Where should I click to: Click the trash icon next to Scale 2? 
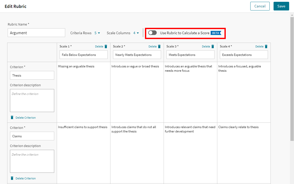point(160,46)
